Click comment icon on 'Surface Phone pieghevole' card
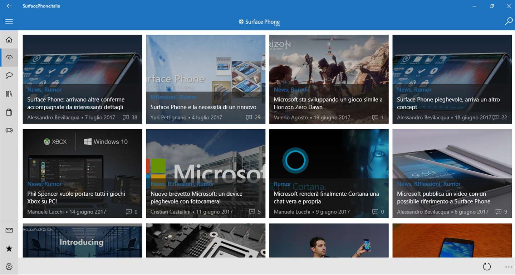Image resolution: width=515 pixels, height=275 pixels. click(x=496, y=117)
